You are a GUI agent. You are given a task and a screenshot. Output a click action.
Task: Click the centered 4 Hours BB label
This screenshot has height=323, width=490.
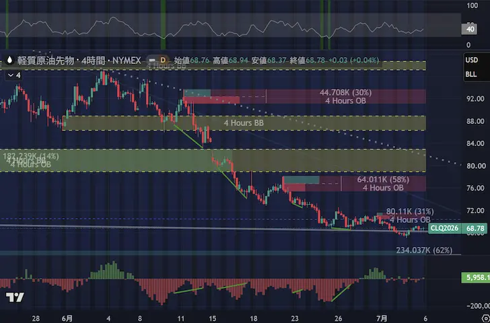click(x=244, y=123)
